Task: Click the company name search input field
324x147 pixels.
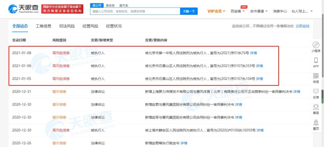Action: click(135, 11)
